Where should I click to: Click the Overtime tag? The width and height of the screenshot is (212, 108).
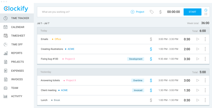coord(138,80)
